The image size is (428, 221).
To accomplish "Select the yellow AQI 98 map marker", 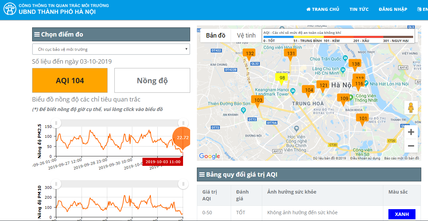I will (282, 78).
